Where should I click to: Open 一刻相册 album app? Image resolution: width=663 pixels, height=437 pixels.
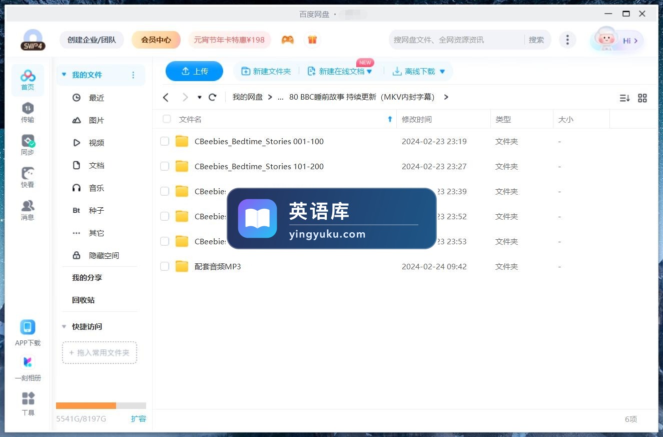(x=28, y=368)
